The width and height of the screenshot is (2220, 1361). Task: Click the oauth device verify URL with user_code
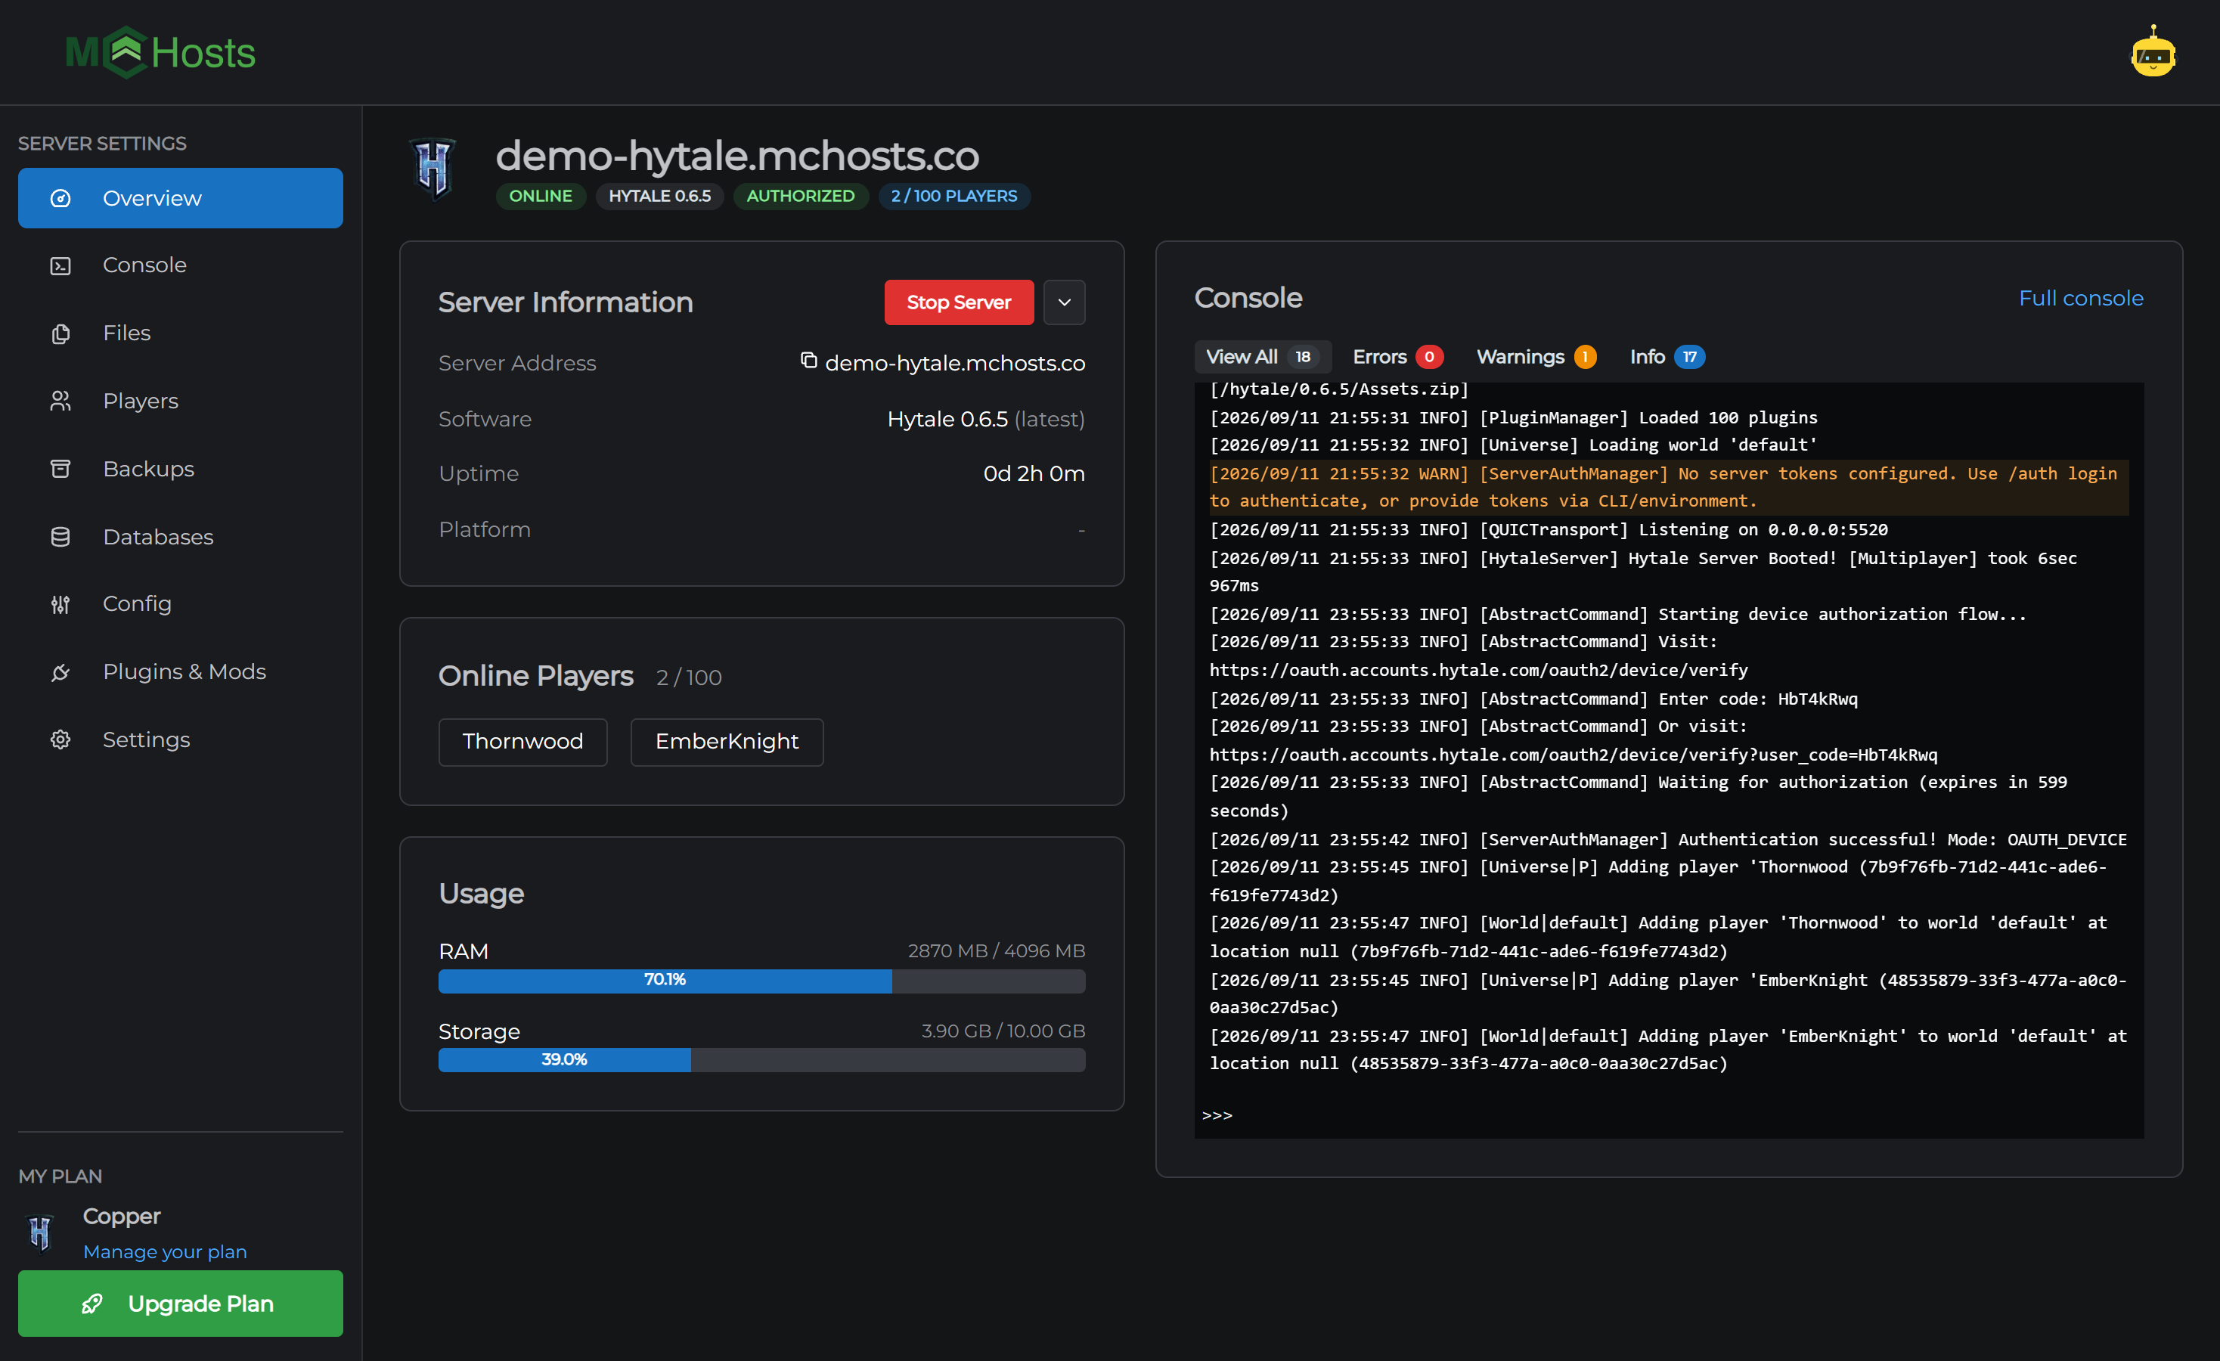click(x=1573, y=755)
